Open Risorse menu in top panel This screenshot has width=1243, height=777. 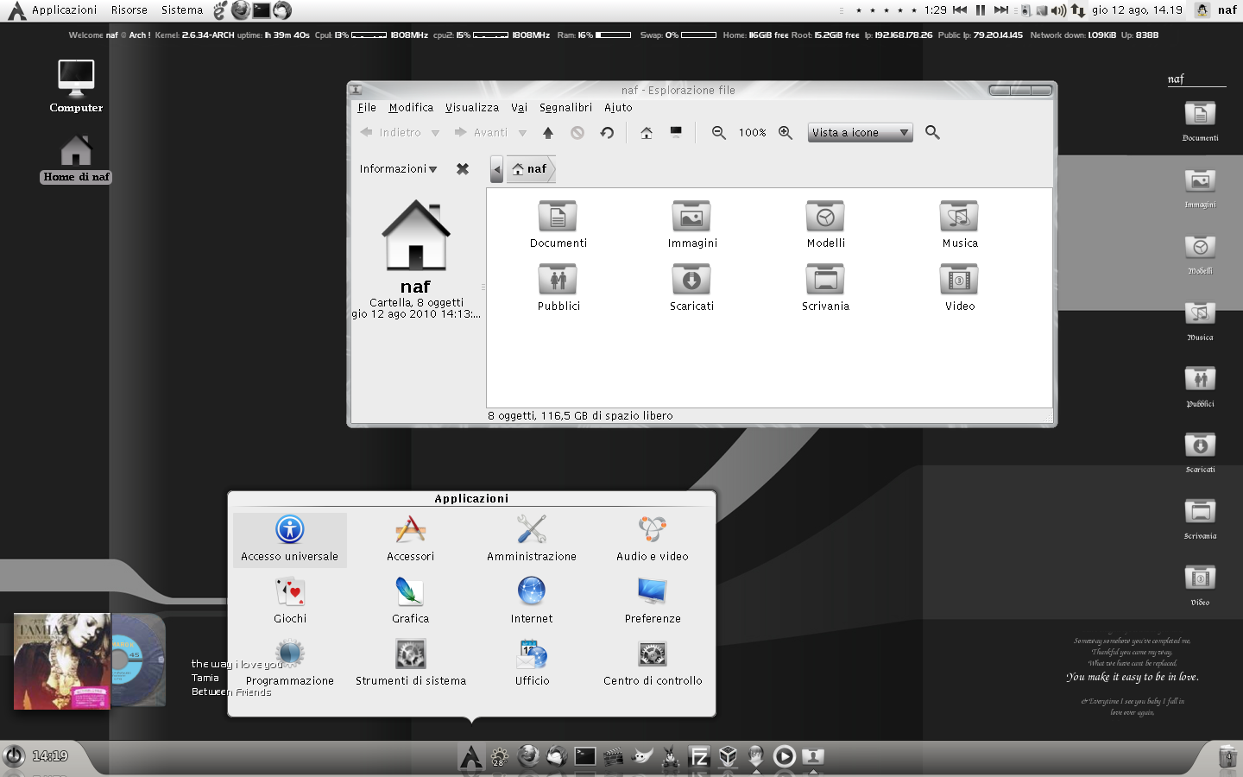[x=129, y=10]
